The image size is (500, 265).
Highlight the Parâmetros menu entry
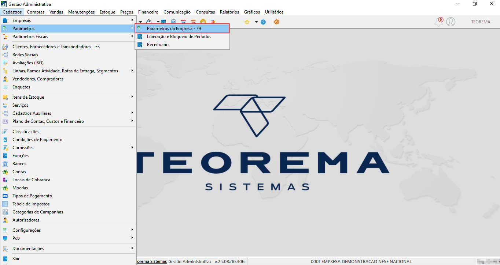pos(68,29)
